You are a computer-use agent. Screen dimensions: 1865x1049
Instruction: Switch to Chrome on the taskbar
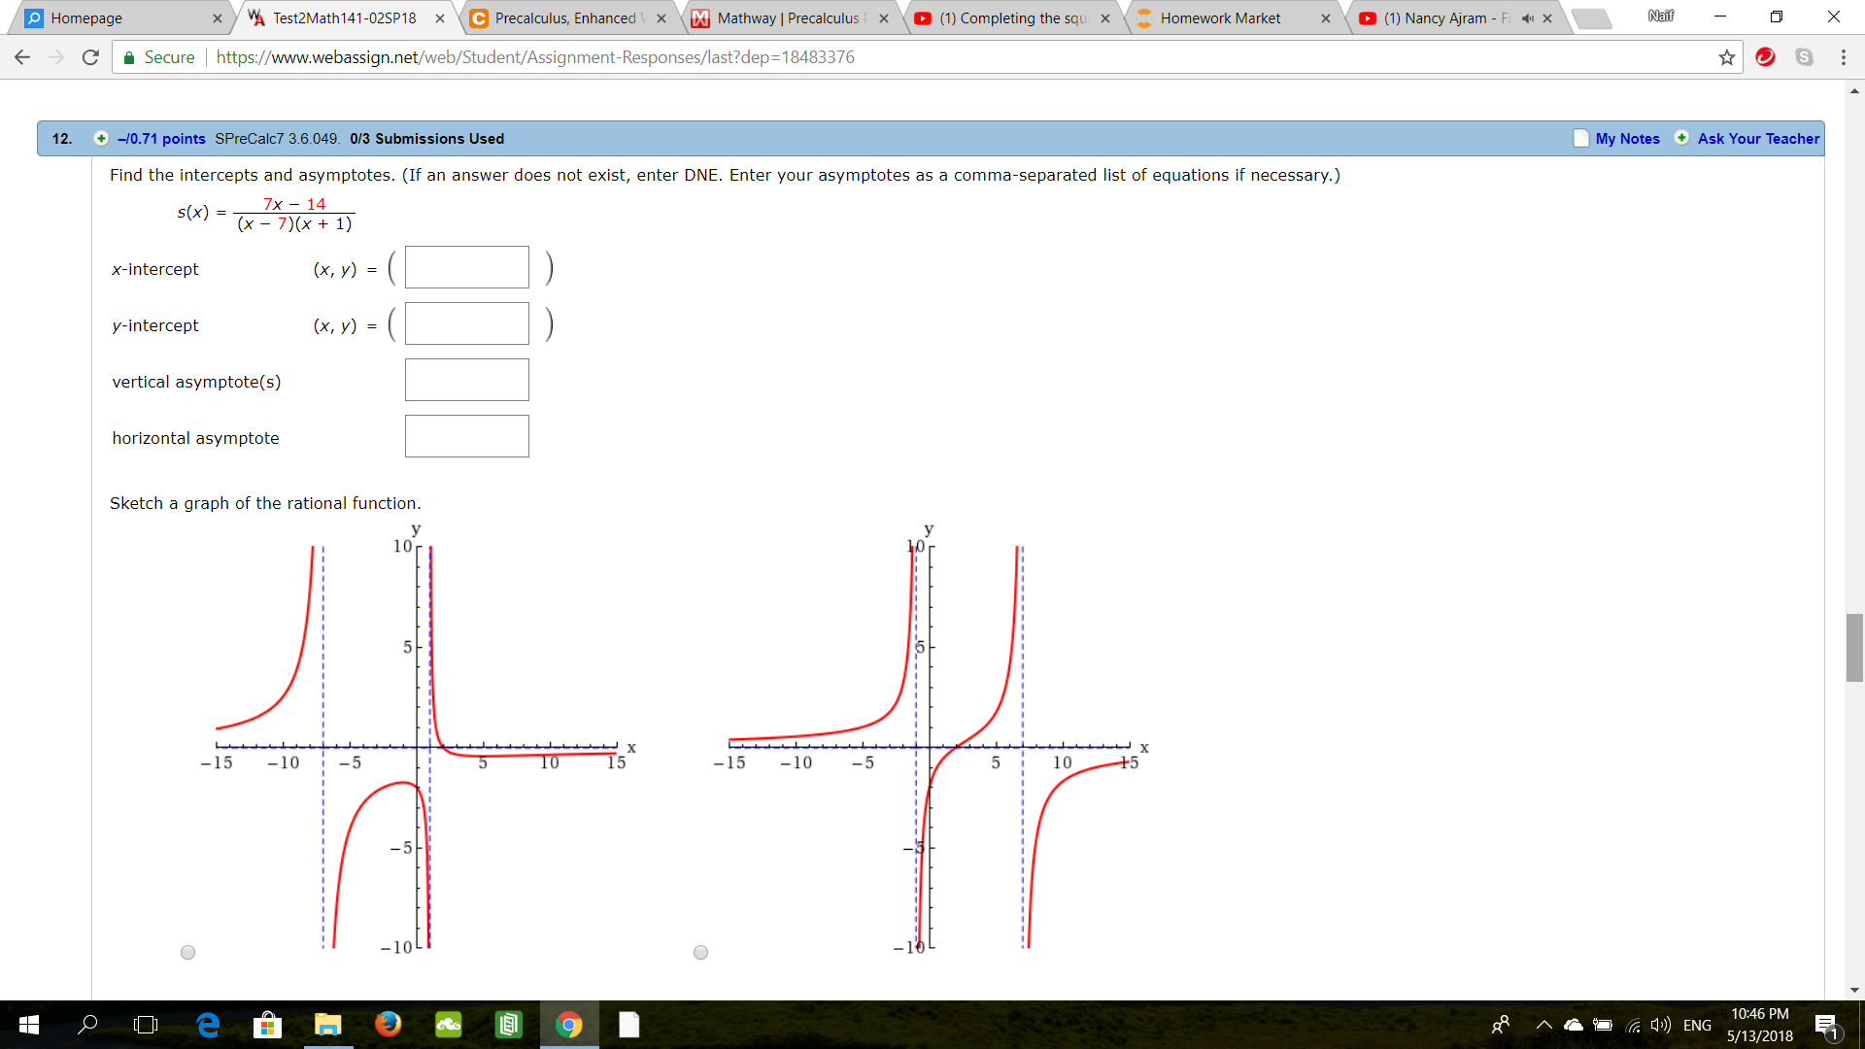(569, 1025)
